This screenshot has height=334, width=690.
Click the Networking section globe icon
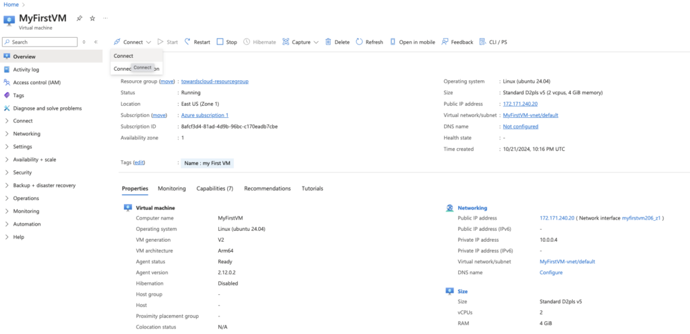point(449,208)
